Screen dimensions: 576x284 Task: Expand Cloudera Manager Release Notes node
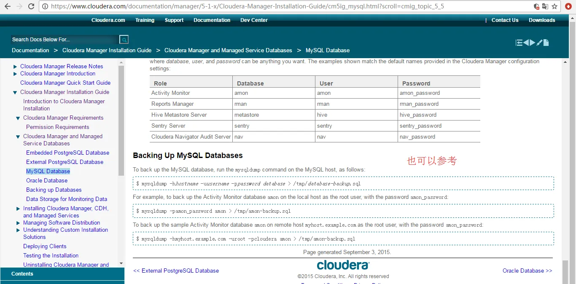15,67
